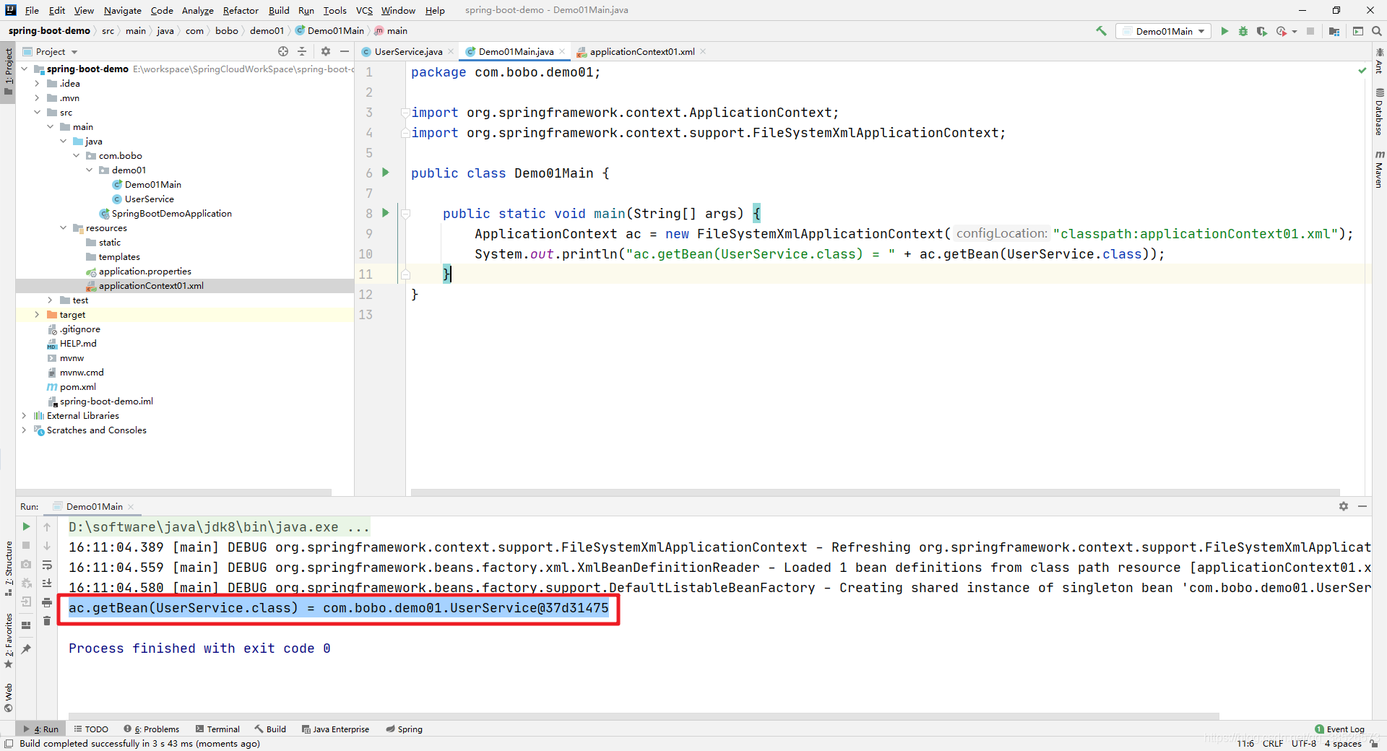1387x751 pixels.
Task: Open the Java Enterprise tool window
Action: pyautogui.click(x=336, y=729)
